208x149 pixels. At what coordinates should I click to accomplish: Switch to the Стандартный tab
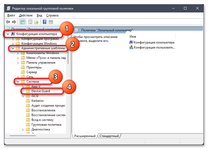point(109,136)
